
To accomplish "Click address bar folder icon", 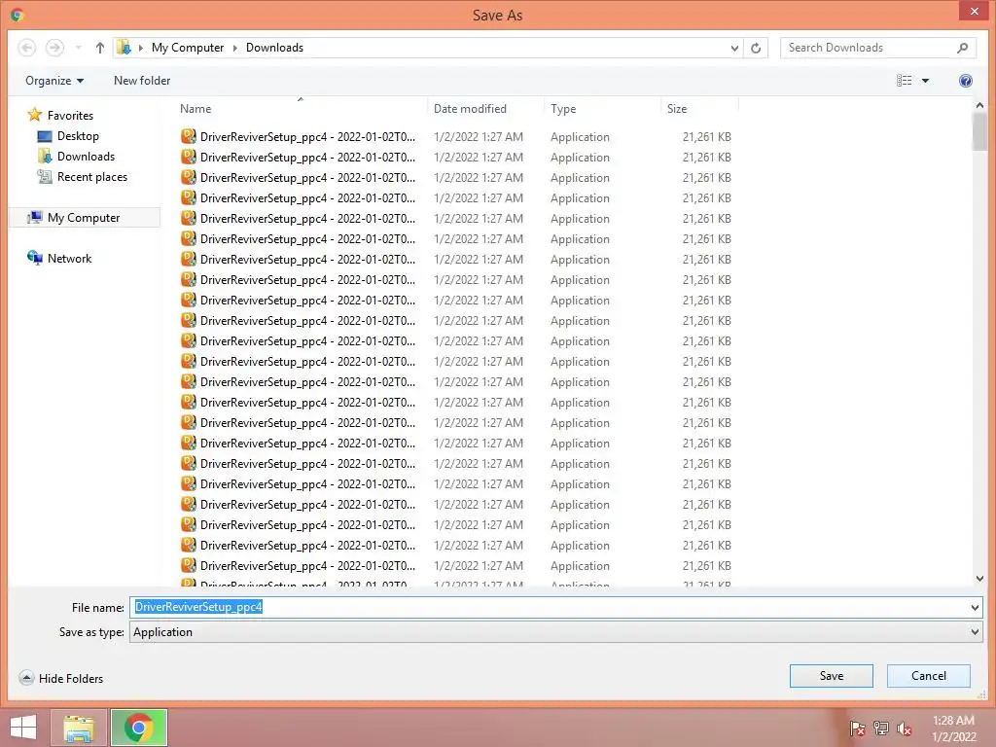I will coord(124,48).
